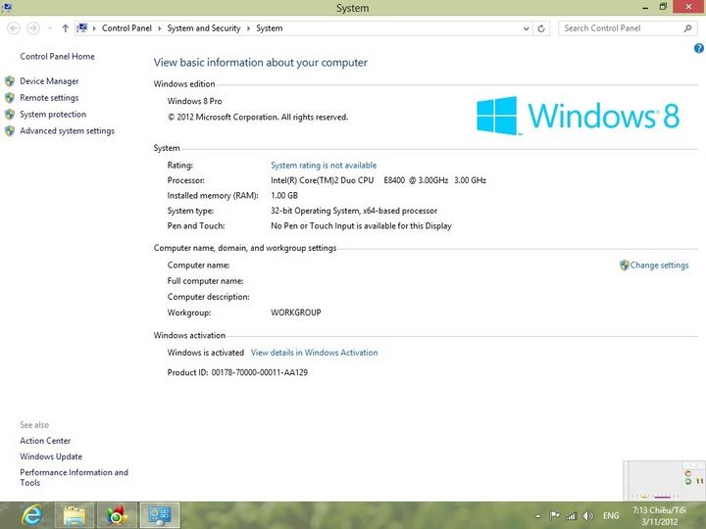The height and width of the screenshot is (529, 706).
Task: Click the Back navigation arrow
Action: 14,28
